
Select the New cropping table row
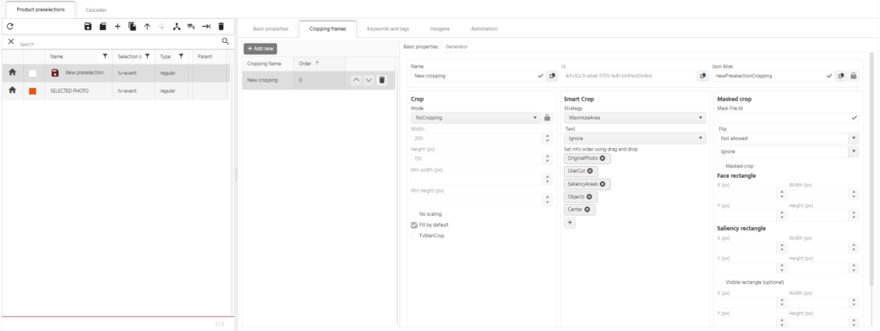click(x=319, y=80)
